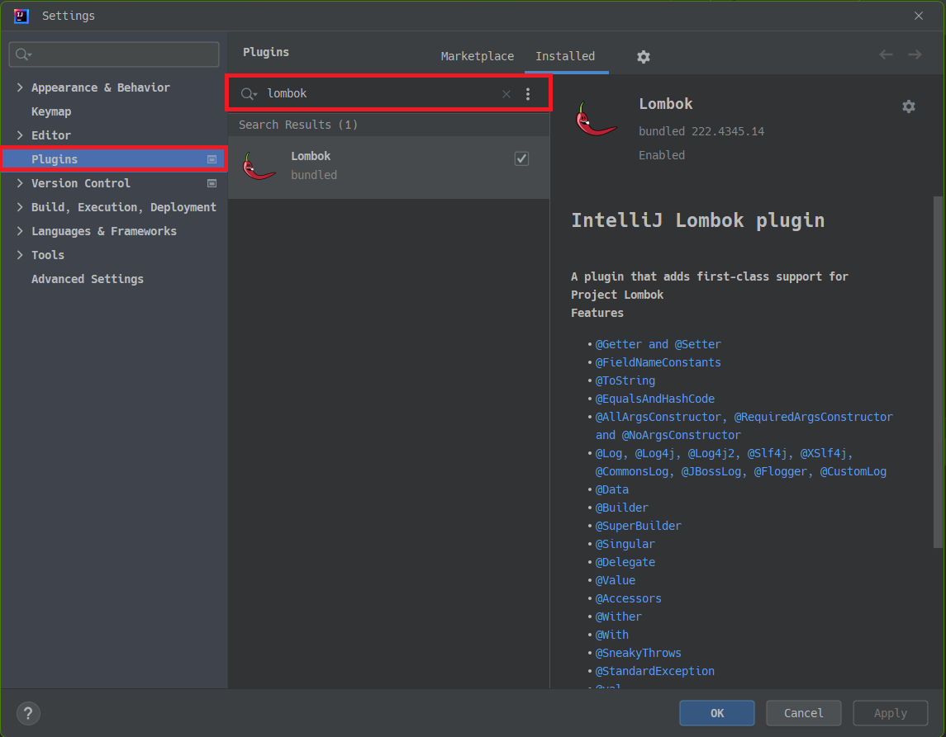This screenshot has width=946, height=737.
Task: Click the OK button
Action: [x=717, y=714]
